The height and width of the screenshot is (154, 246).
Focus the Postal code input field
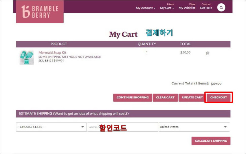coord(122,127)
